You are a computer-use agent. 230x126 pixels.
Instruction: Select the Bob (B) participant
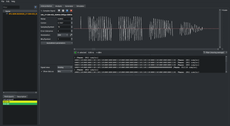click(x=20, y=104)
